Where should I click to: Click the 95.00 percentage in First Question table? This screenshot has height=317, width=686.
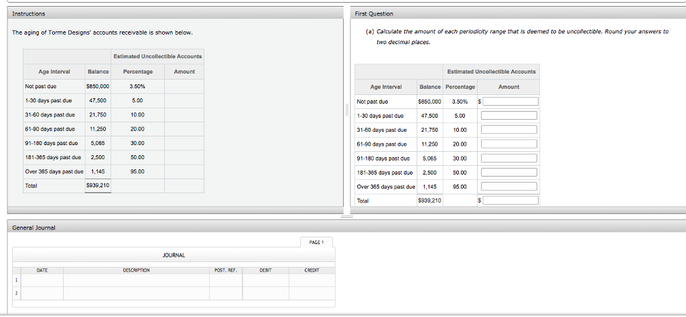point(460,187)
